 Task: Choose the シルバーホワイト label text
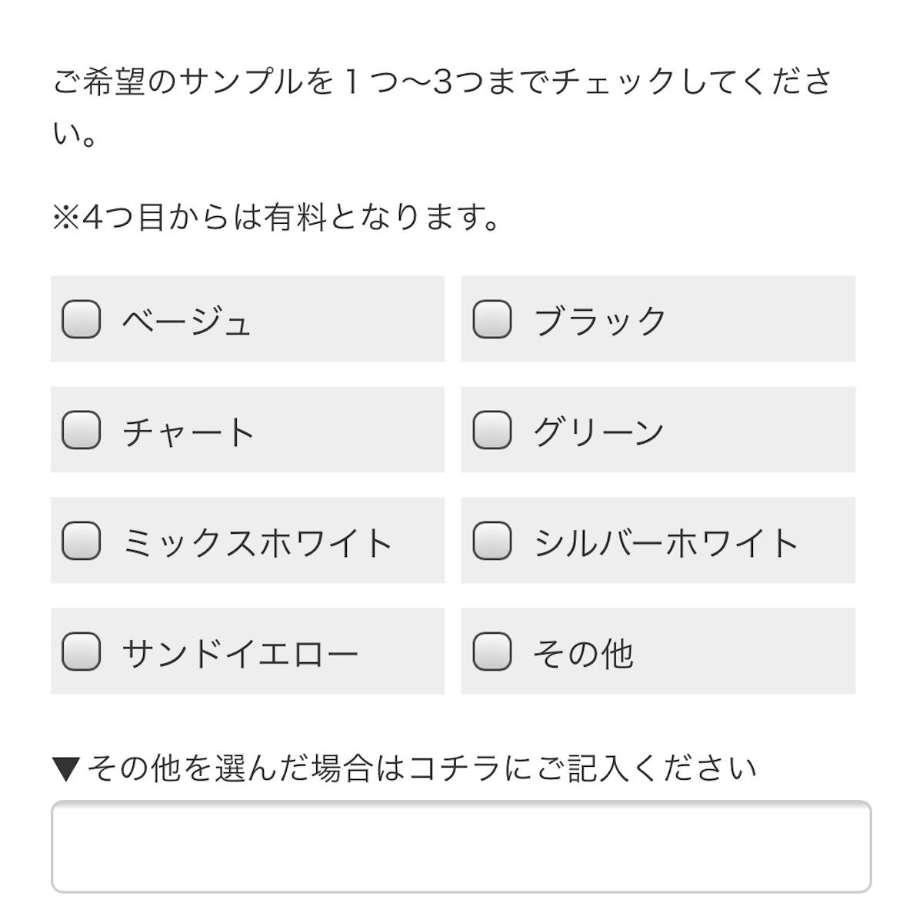point(666,542)
